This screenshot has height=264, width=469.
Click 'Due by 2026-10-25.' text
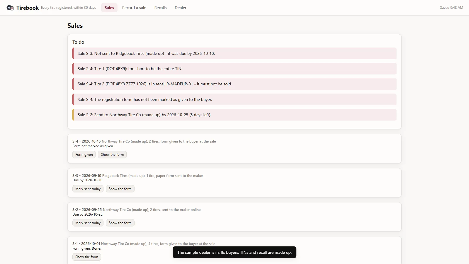(88, 214)
